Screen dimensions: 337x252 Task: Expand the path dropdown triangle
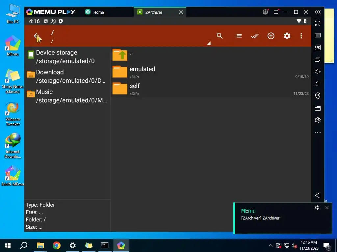pos(209,43)
